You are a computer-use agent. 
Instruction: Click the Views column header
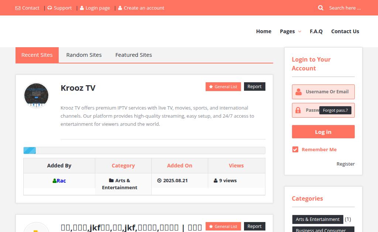[x=236, y=166]
